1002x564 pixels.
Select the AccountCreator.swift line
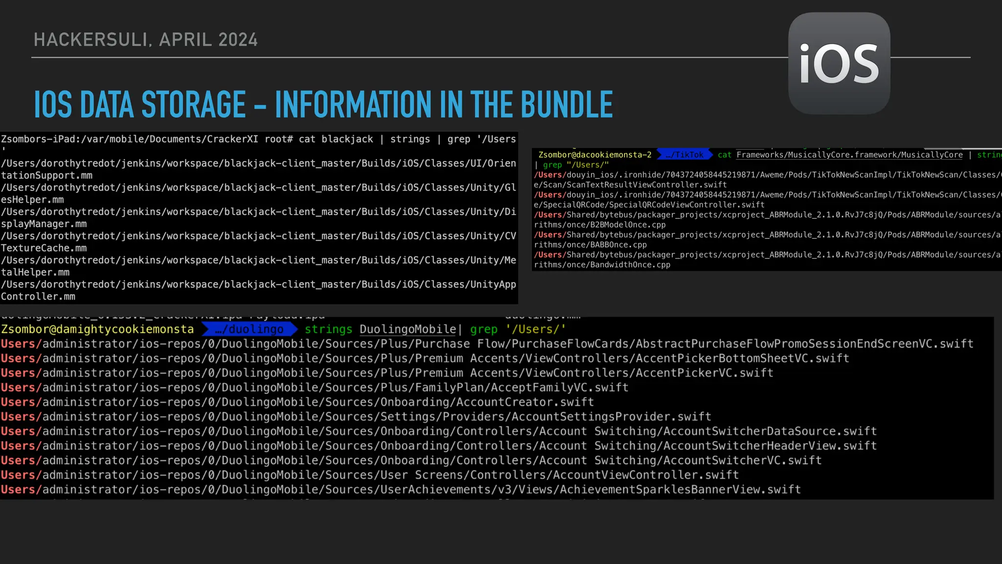297,402
